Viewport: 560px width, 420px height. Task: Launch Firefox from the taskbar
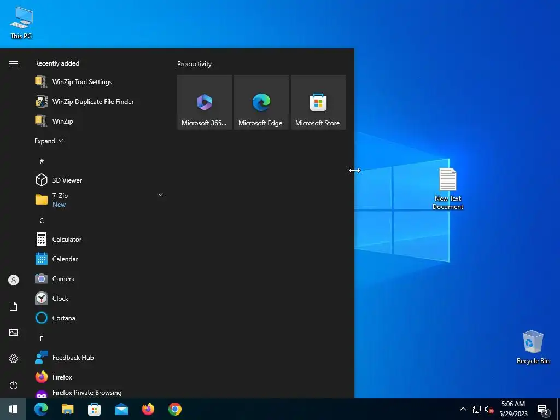[x=148, y=409]
